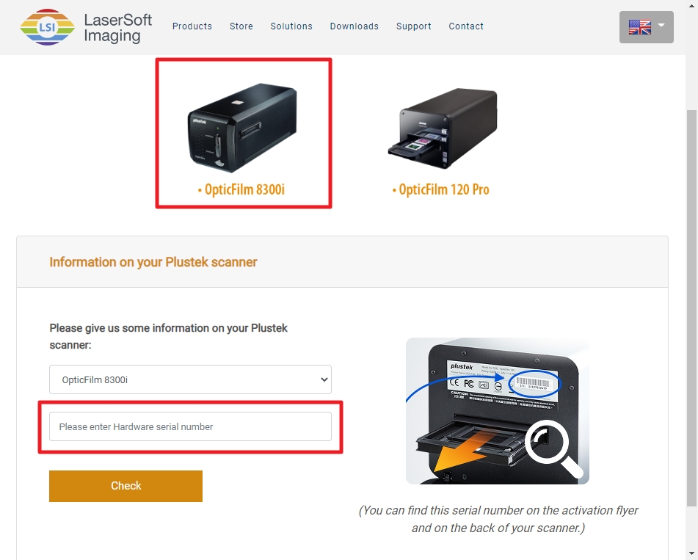
Task: Click the scanner serial number location illustration
Action: point(497,411)
